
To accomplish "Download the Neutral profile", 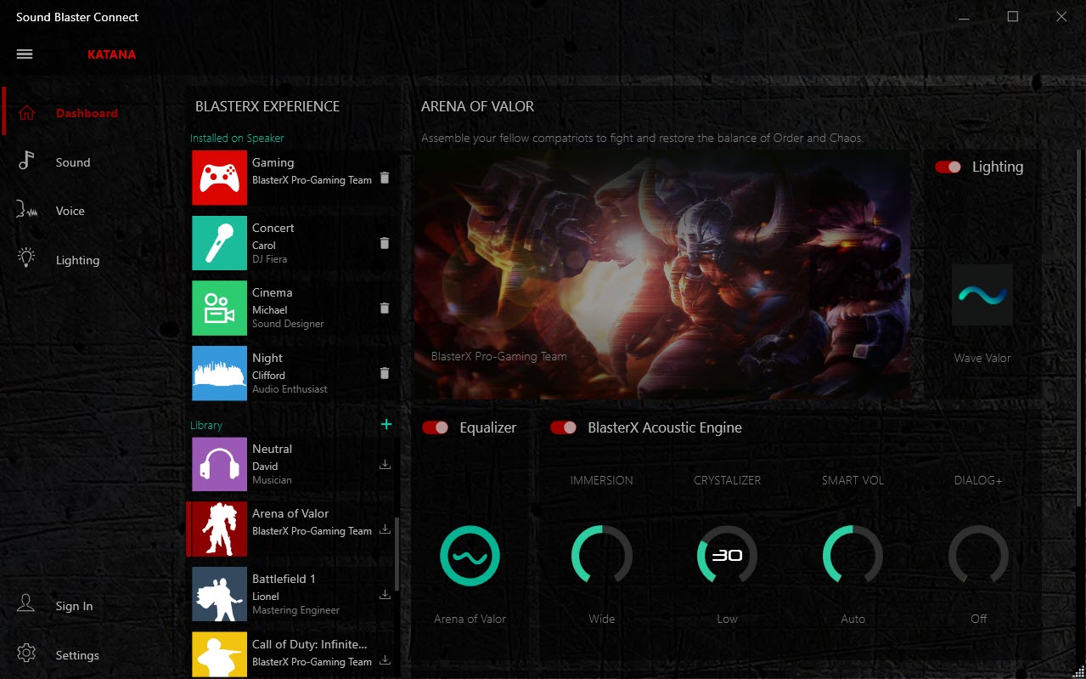I will (385, 464).
